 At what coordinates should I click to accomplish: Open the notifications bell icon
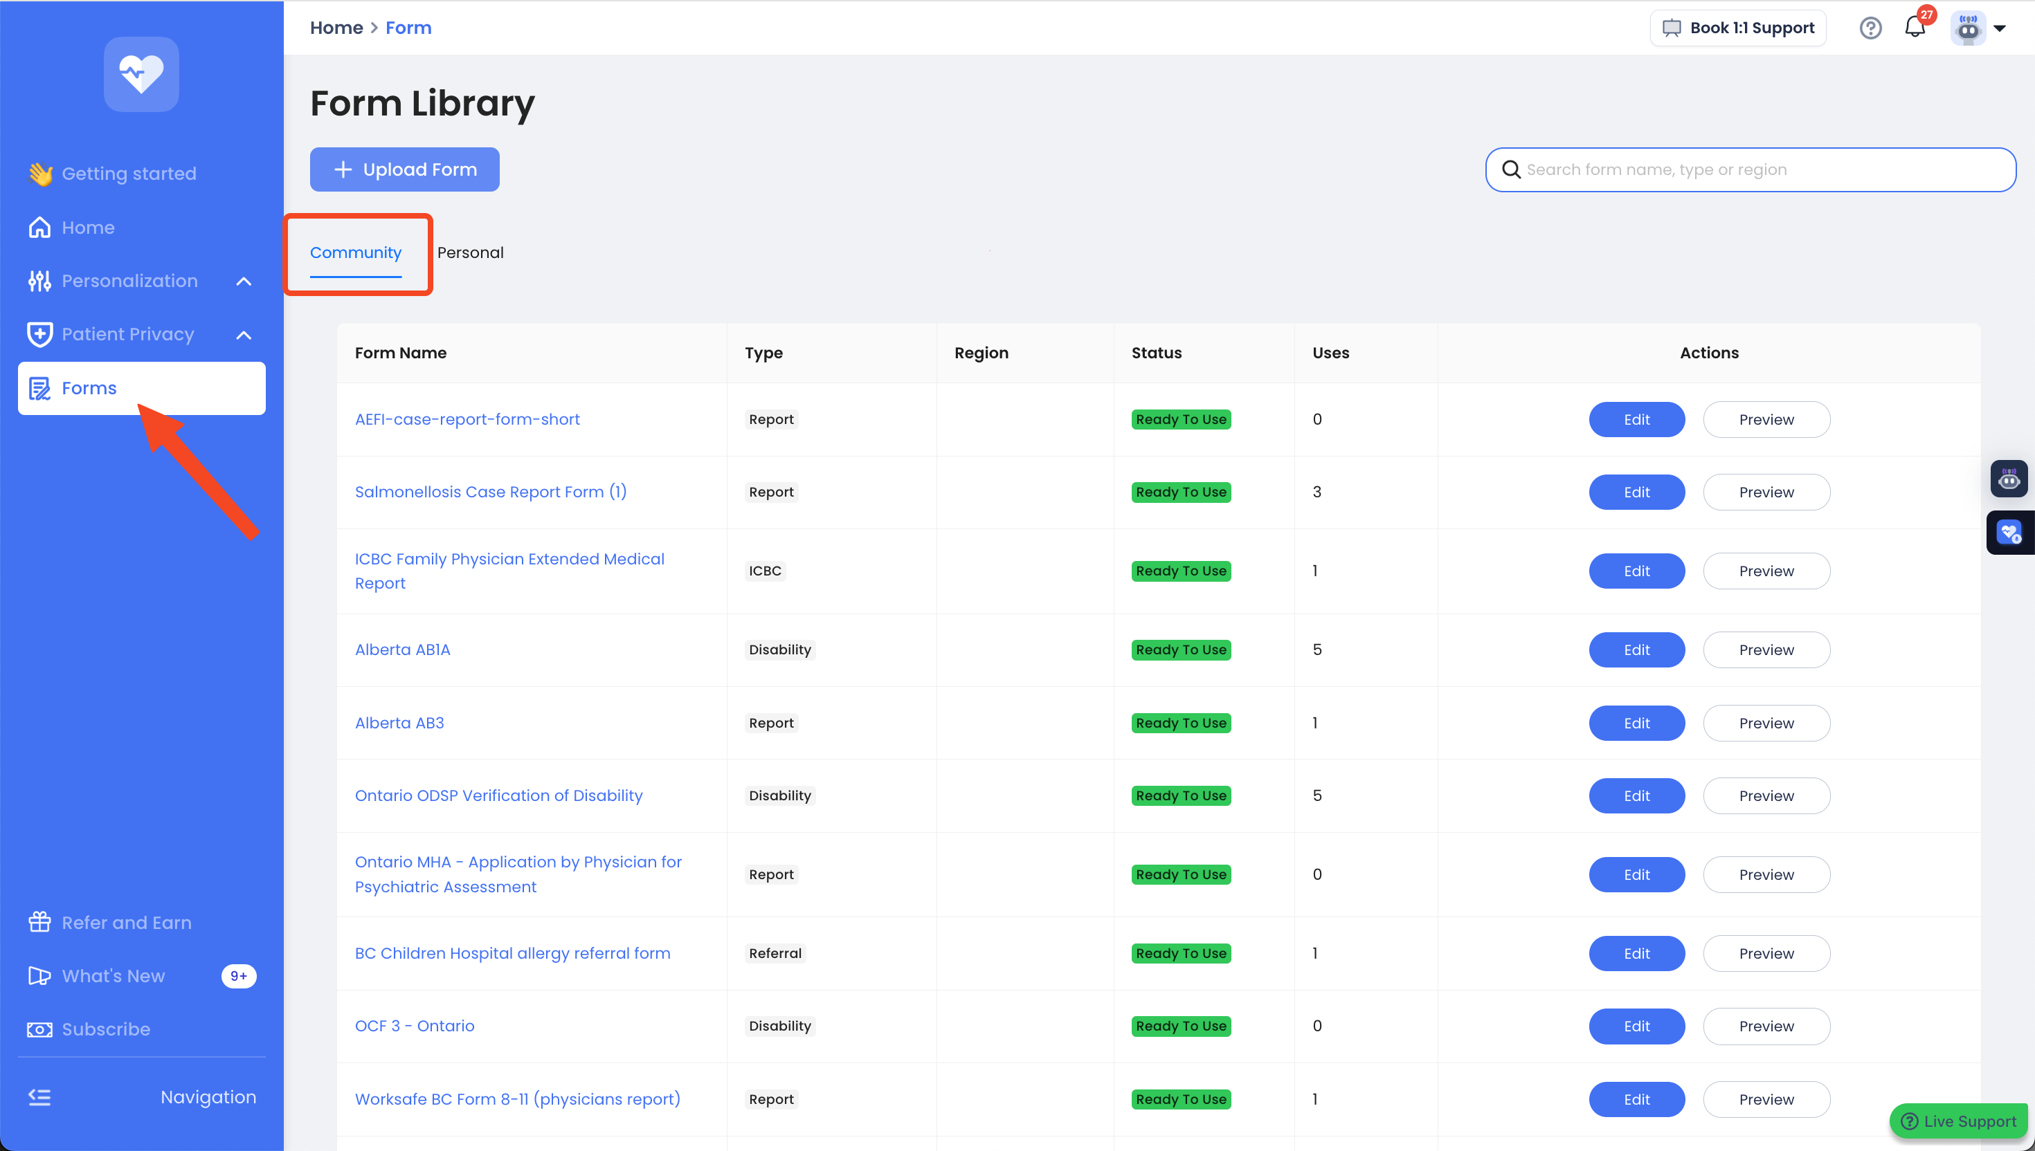coord(1914,28)
